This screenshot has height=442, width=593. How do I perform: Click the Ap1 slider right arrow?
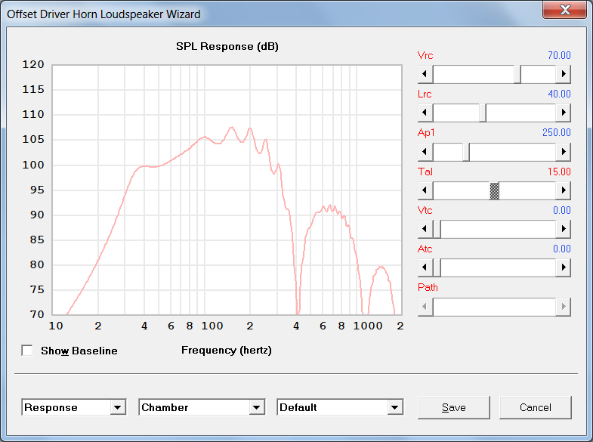click(x=563, y=152)
